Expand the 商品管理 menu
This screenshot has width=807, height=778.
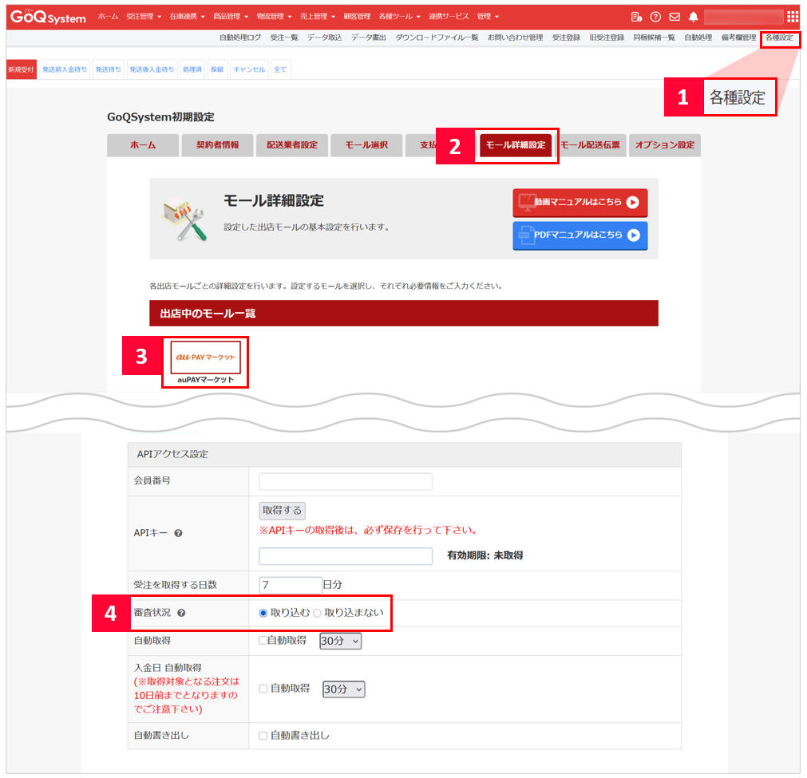231,17
